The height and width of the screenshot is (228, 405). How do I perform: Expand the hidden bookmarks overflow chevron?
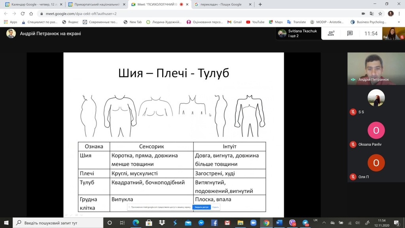399,22
